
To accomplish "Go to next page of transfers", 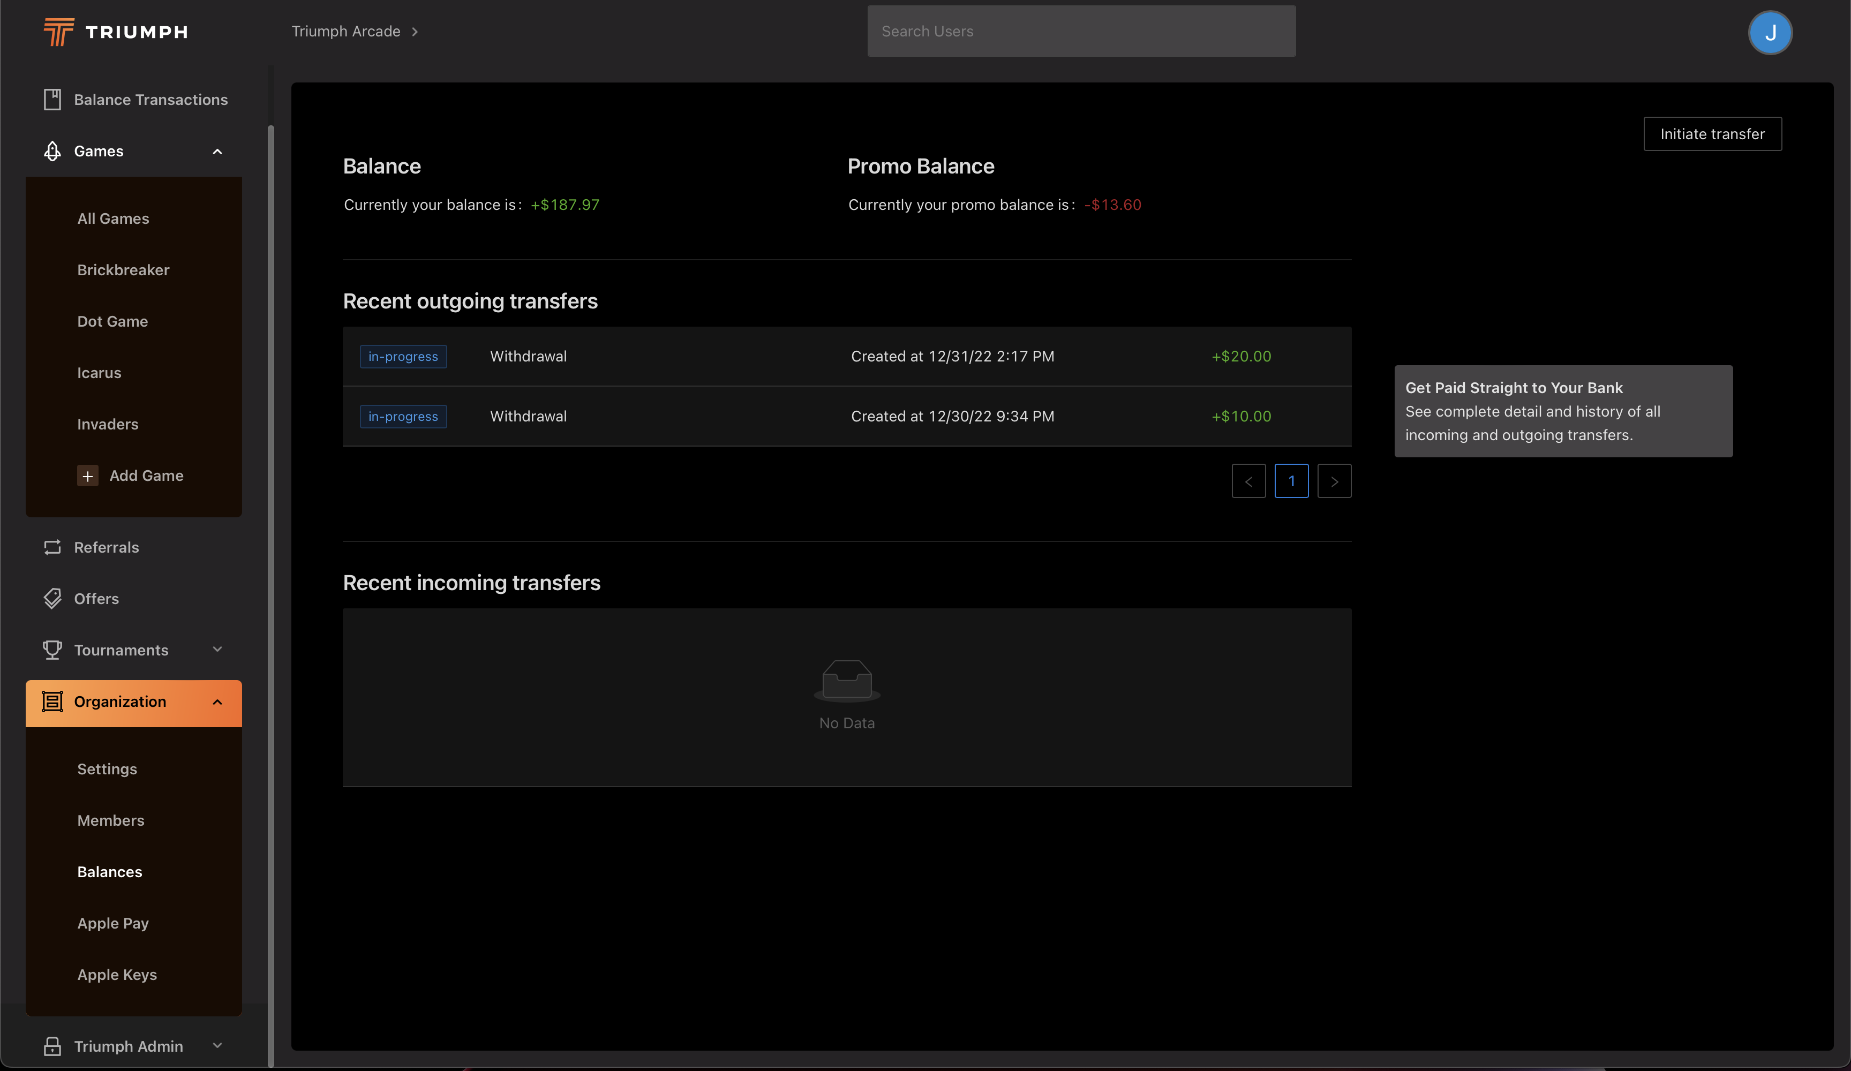I will [x=1334, y=481].
